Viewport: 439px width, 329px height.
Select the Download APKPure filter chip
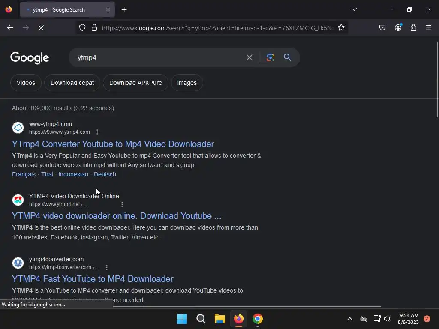click(135, 83)
